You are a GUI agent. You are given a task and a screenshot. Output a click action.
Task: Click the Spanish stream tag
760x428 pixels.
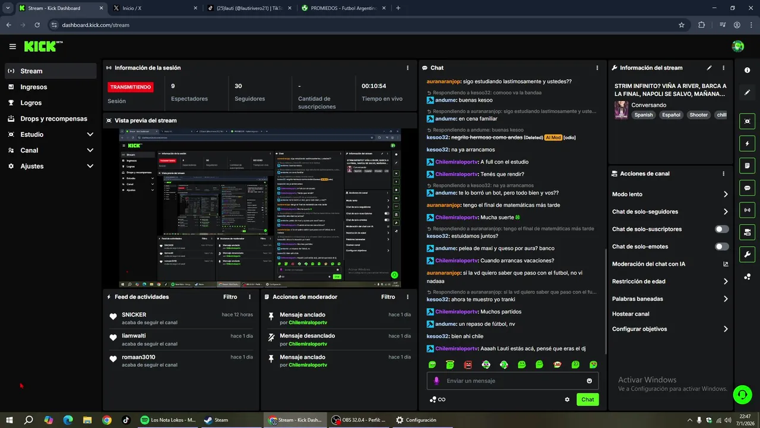point(643,115)
